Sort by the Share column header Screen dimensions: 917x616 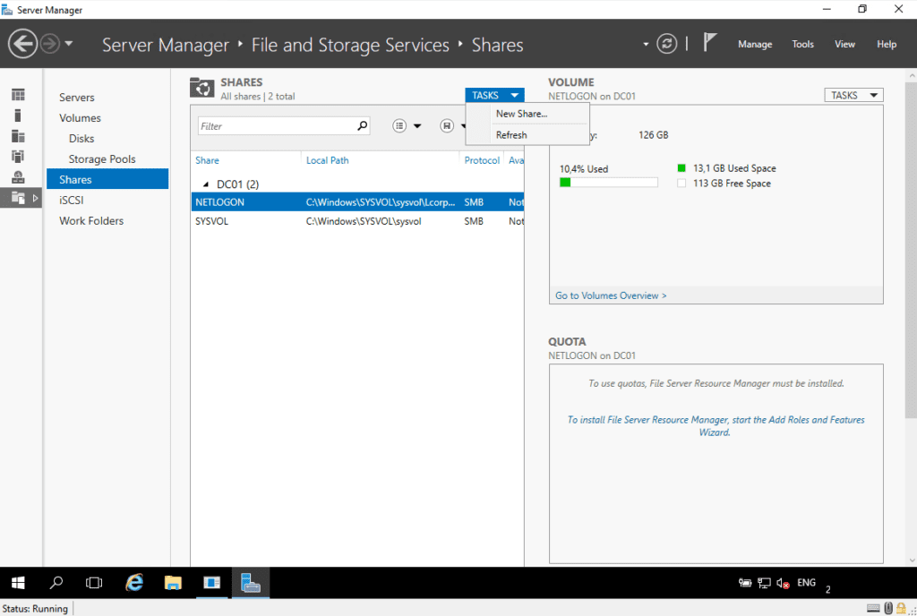point(207,160)
